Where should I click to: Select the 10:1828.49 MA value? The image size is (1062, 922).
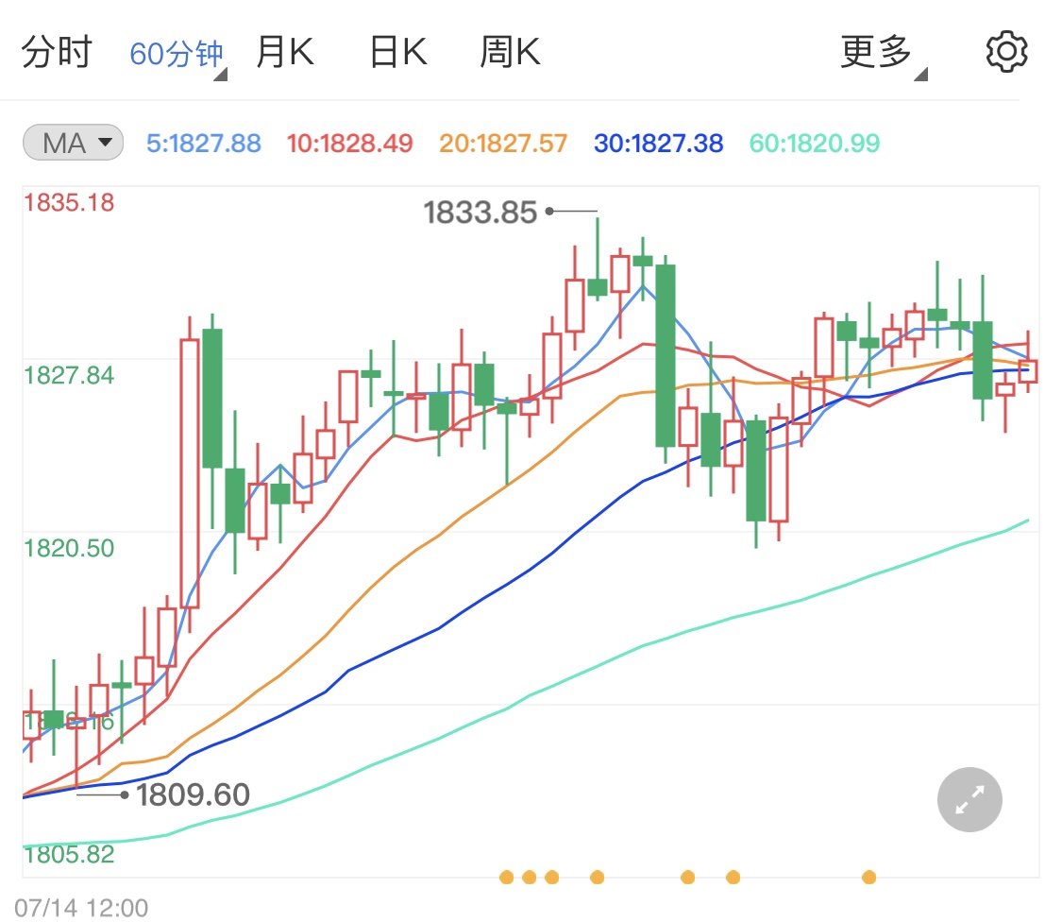349,143
